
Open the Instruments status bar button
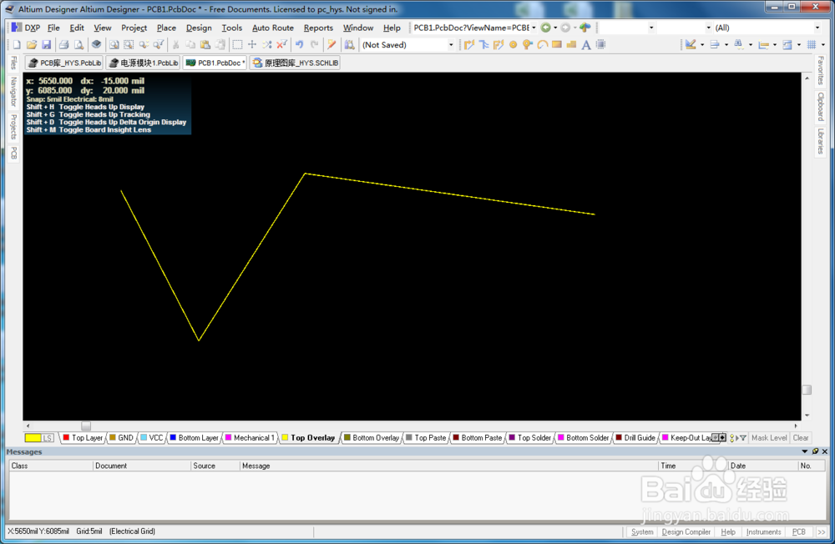[x=763, y=531]
